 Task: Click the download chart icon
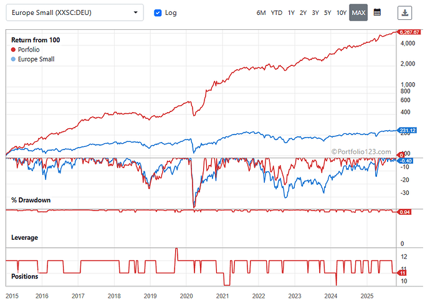click(405, 12)
